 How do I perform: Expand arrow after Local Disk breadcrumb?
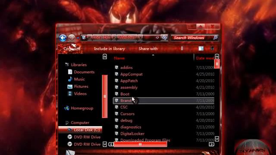point(114,37)
